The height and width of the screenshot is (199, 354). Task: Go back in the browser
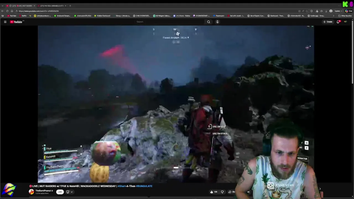point(2,11)
